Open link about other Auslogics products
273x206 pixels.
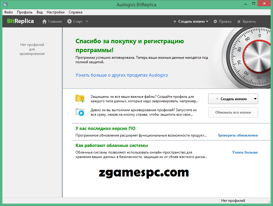pyautogui.click(x=122, y=75)
